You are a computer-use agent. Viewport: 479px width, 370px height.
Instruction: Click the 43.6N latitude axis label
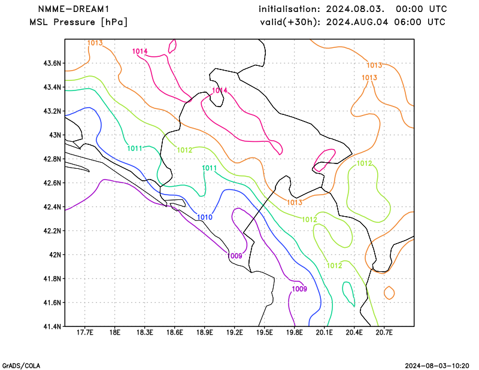click(x=52, y=63)
